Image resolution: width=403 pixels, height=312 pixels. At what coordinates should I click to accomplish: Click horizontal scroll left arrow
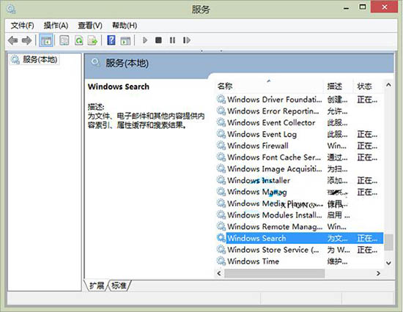coord(219,273)
